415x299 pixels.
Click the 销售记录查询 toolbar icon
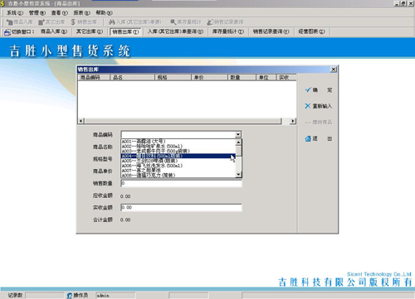coord(210,22)
